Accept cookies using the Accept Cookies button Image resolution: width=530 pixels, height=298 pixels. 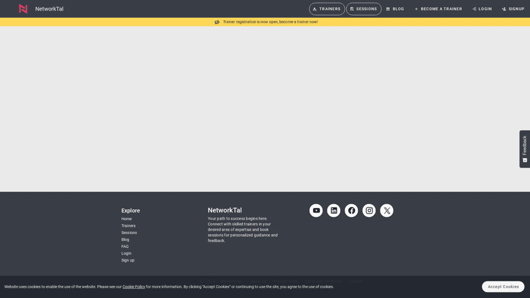[x=503, y=286]
